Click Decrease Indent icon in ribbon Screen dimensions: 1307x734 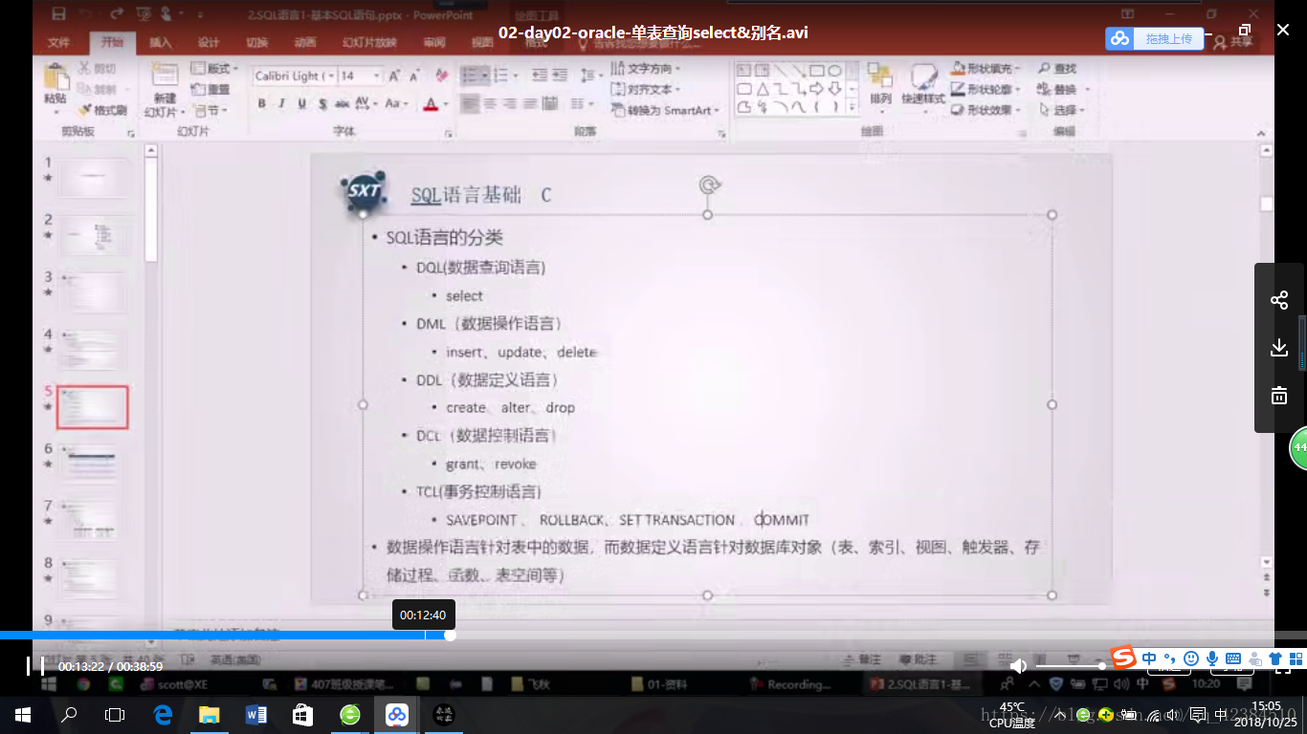541,75
